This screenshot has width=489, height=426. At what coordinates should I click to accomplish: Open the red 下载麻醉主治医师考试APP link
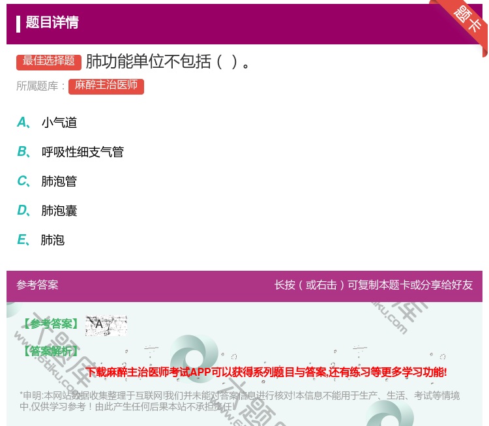point(266,373)
